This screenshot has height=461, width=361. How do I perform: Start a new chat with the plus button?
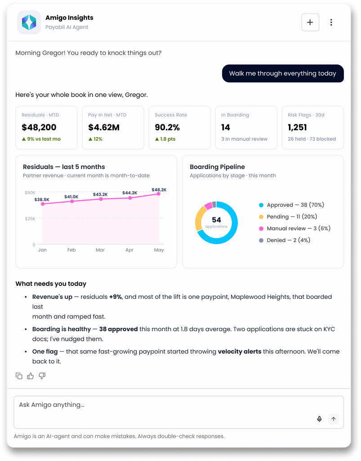[x=310, y=23]
